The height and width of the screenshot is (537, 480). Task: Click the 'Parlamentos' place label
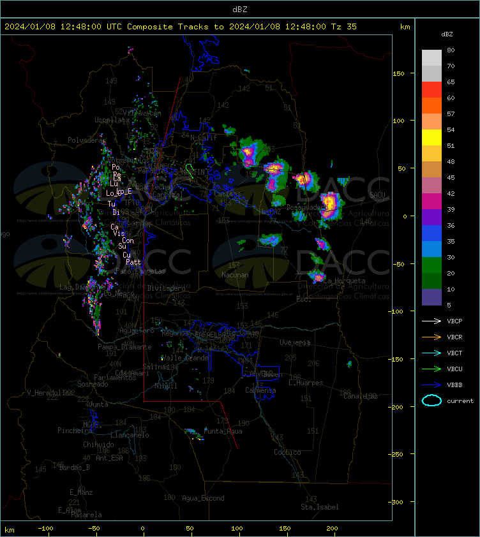tap(115, 378)
